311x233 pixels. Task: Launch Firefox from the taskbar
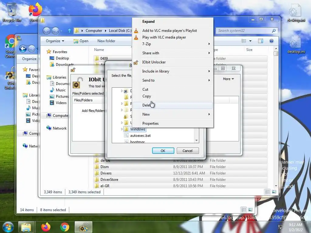(46, 227)
